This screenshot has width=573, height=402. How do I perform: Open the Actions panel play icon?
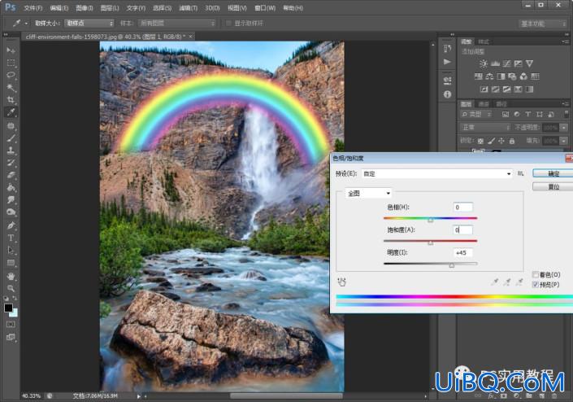click(447, 62)
